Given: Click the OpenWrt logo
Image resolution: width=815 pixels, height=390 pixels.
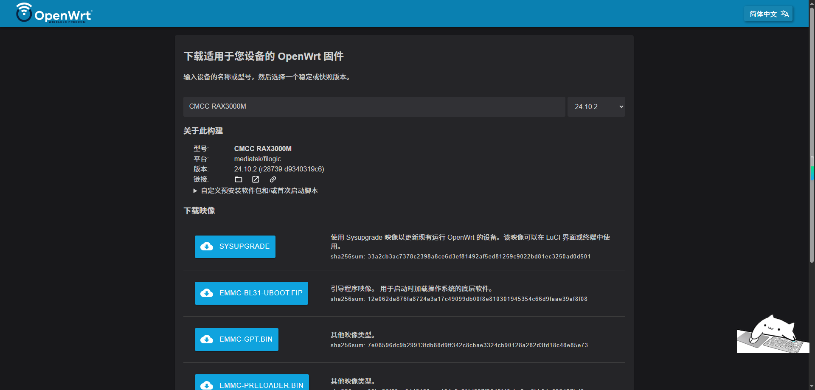Looking at the screenshot, I should click(x=53, y=13).
